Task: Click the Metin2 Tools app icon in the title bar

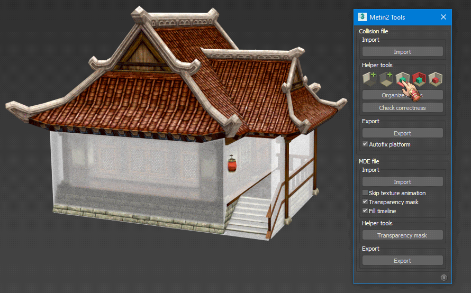Action: click(x=363, y=17)
